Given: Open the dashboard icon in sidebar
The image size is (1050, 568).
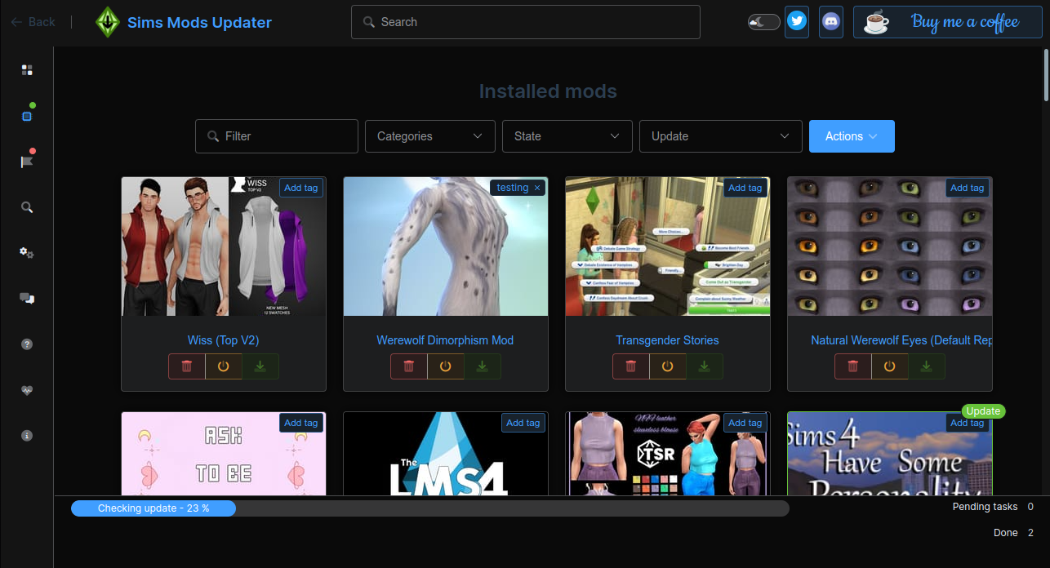Looking at the screenshot, I should (27, 70).
